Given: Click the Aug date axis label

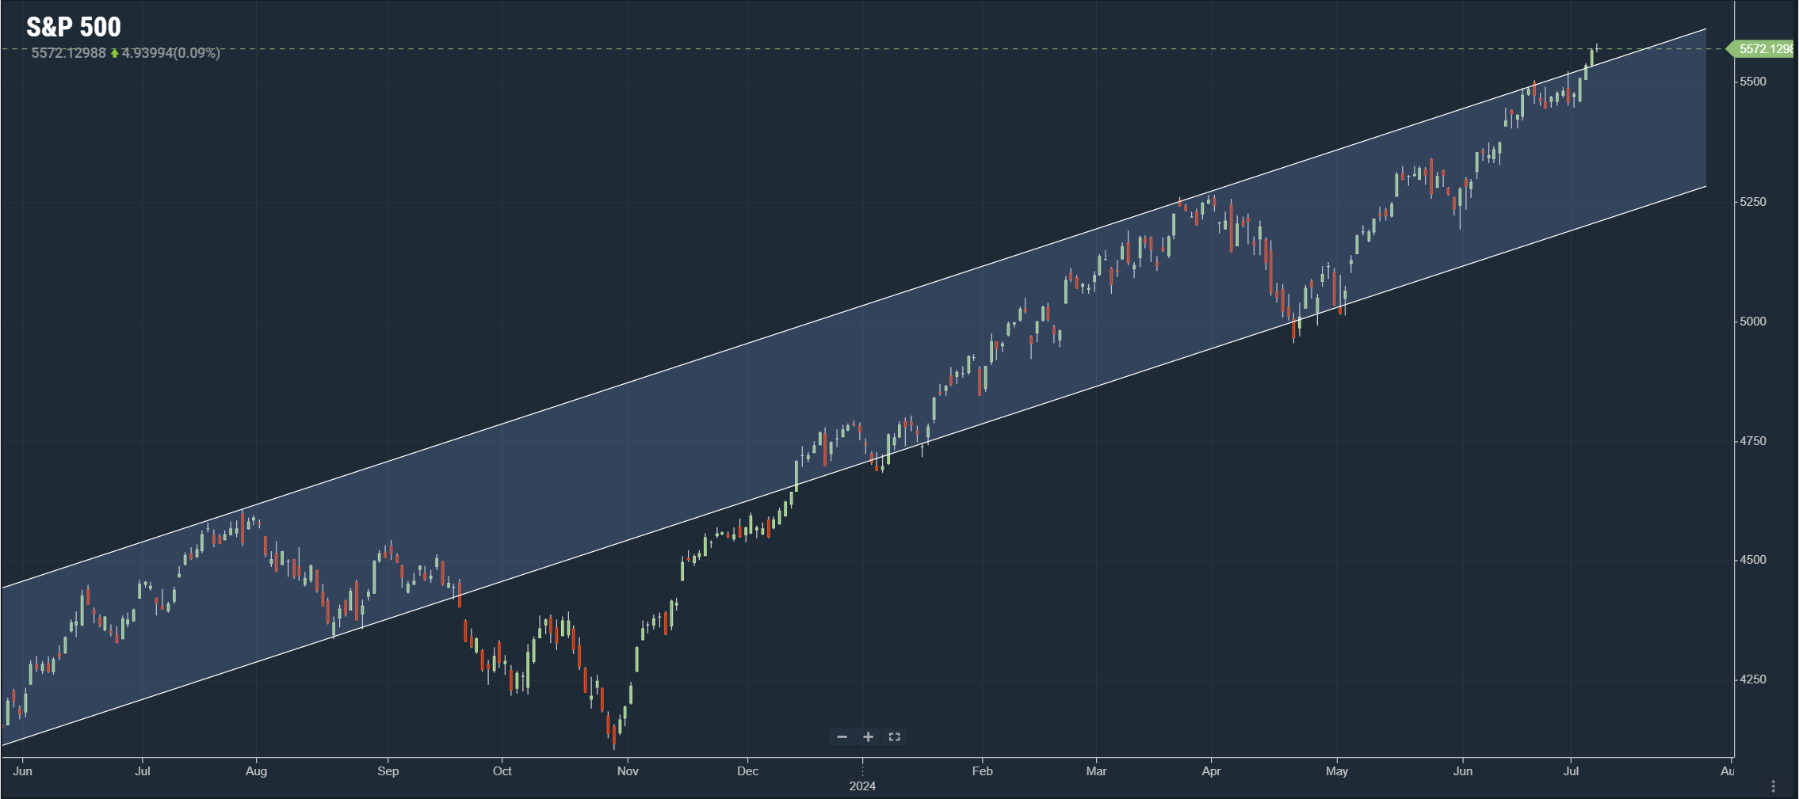Looking at the screenshot, I should [x=256, y=771].
